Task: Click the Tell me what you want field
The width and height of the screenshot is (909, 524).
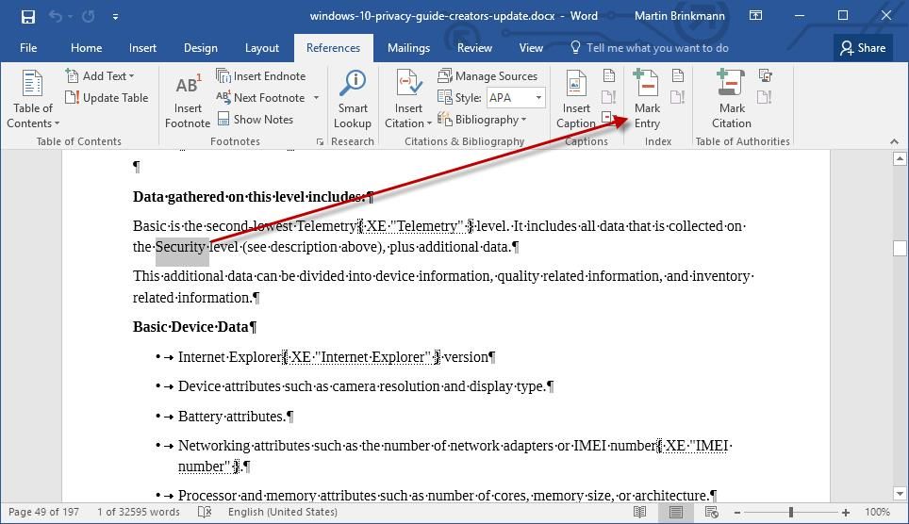Action: (x=656, y=48)
